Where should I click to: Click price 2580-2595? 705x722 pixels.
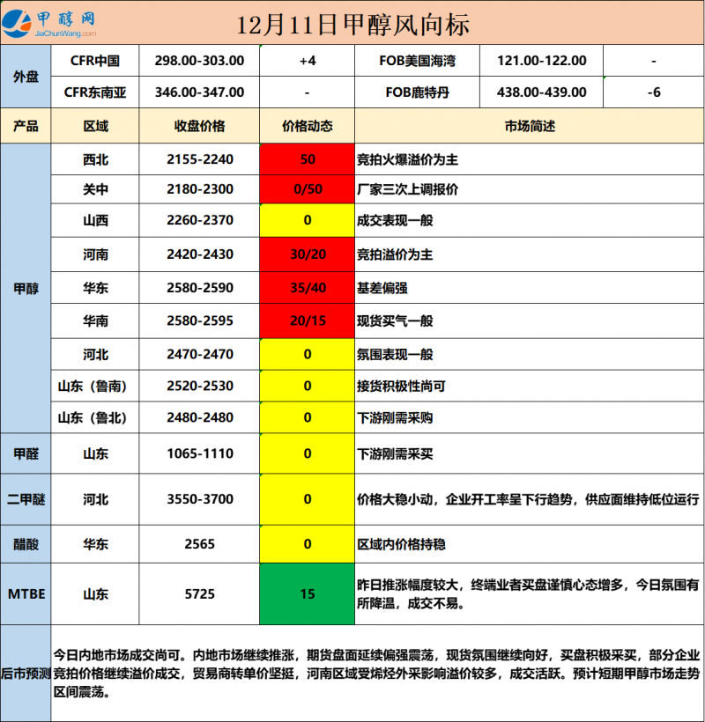point(200,320)
